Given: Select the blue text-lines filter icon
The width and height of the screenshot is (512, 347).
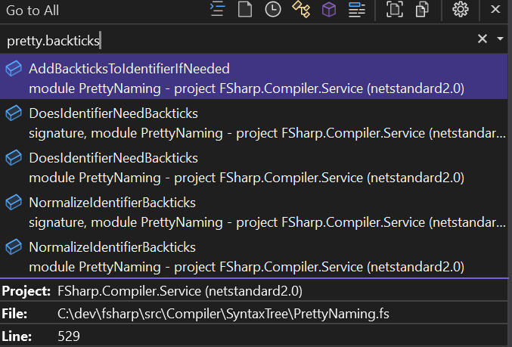Looking at the screenshot, I should (357, 10).
